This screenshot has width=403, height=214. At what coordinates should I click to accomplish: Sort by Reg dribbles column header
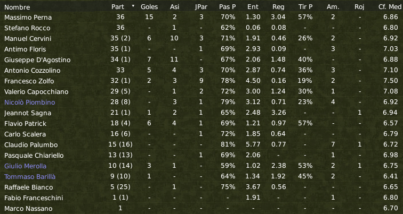(x=278, y=7)
